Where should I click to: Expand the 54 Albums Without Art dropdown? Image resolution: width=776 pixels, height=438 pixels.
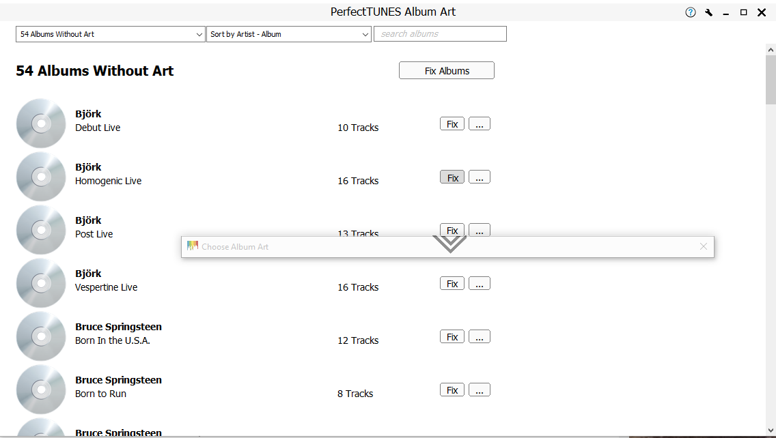click(110, 34)
